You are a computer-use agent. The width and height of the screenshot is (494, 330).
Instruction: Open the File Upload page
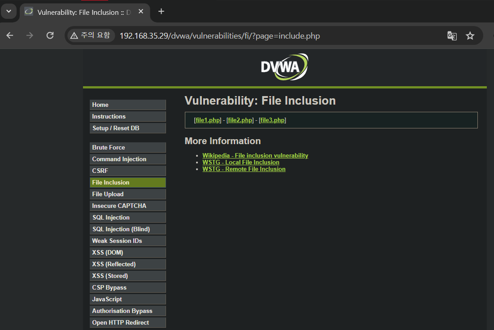pyautogui.click(x=127, y=194)
